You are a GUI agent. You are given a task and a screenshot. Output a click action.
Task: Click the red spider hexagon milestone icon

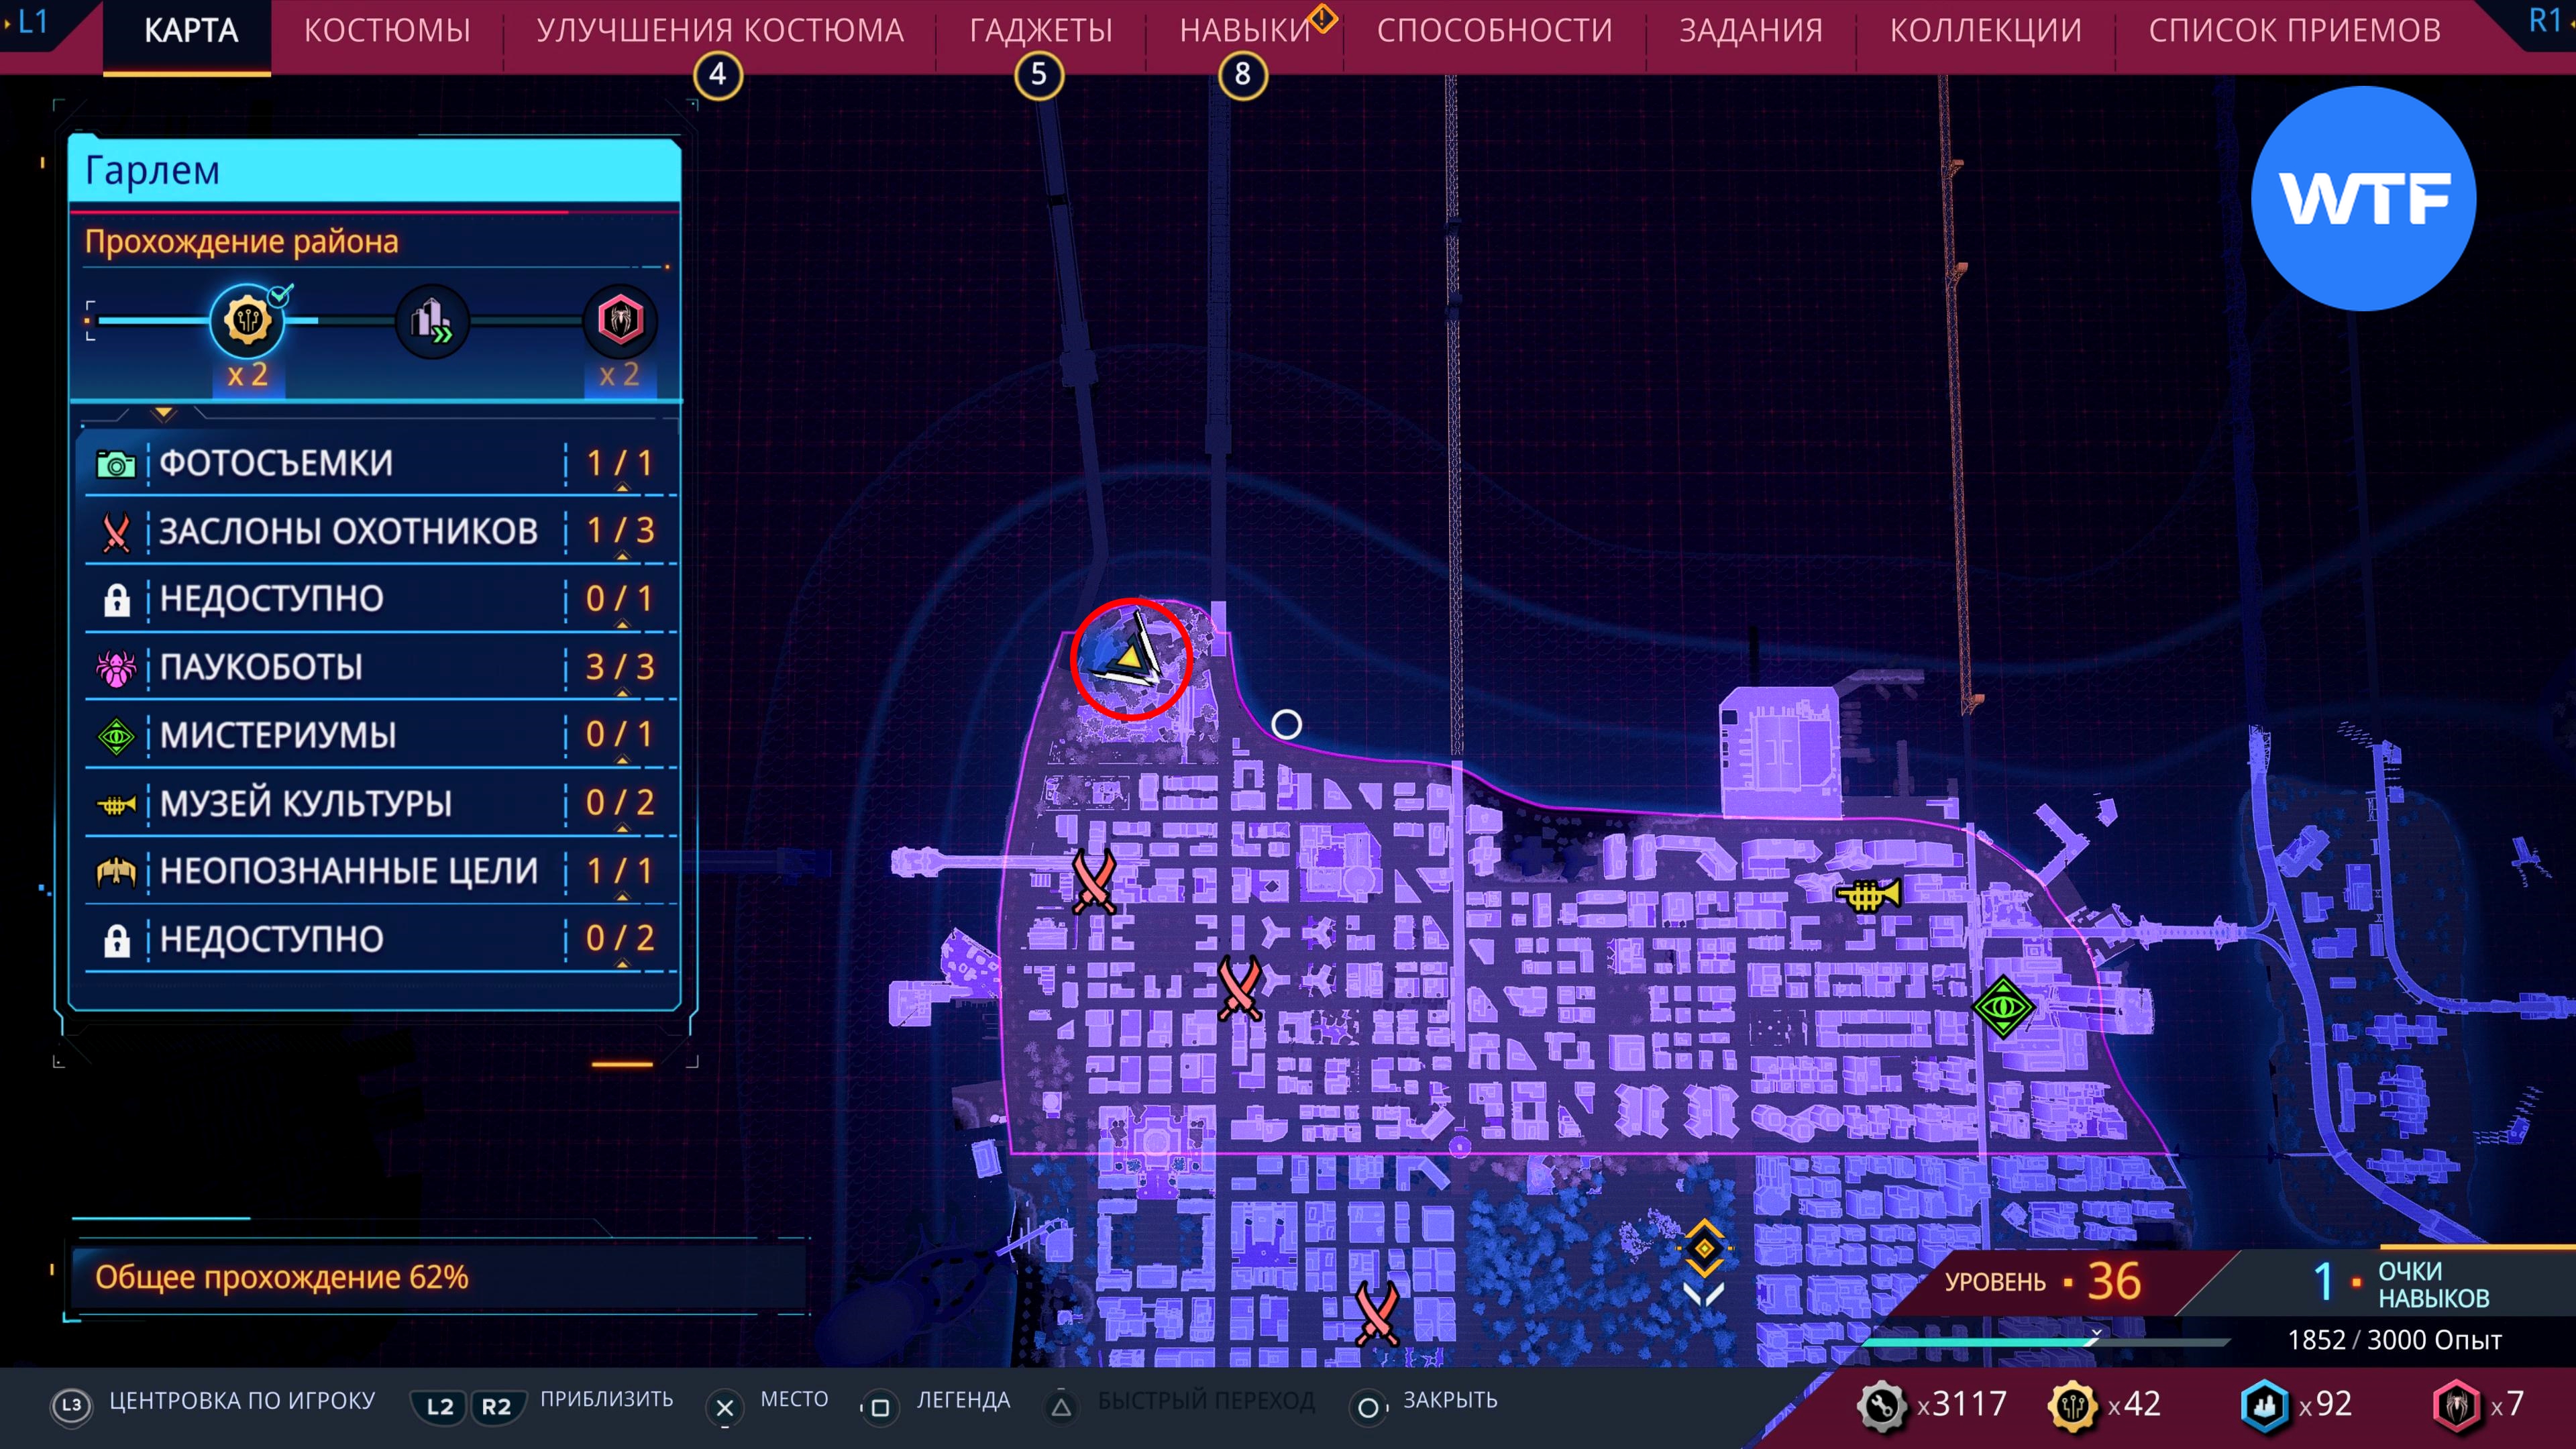pos(620,321)
